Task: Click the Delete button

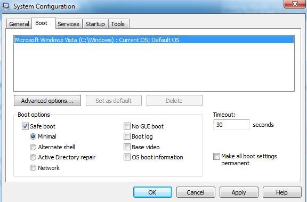Action: point(174,101)
